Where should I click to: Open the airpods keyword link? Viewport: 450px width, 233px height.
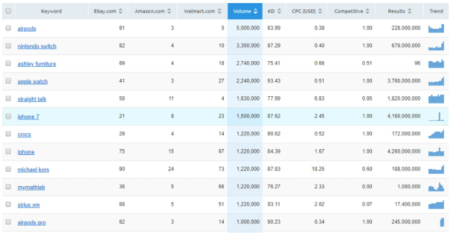(x=27, y=29)
